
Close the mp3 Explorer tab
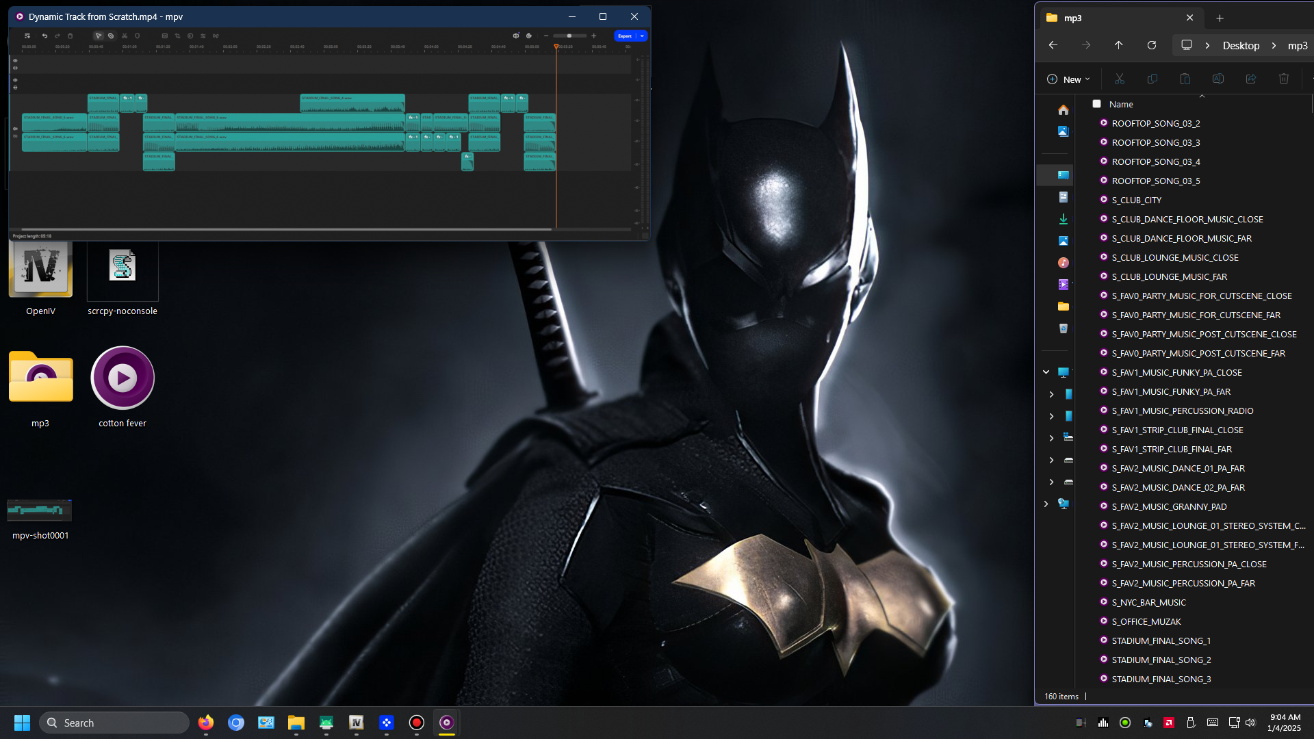click(1189, 18)
